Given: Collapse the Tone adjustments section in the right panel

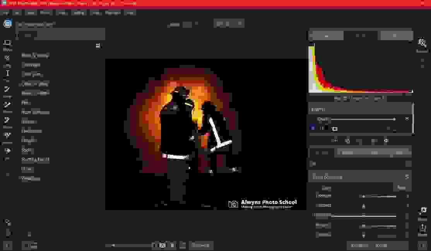Looking at the screenshot, I should click(x=407, y=176).
